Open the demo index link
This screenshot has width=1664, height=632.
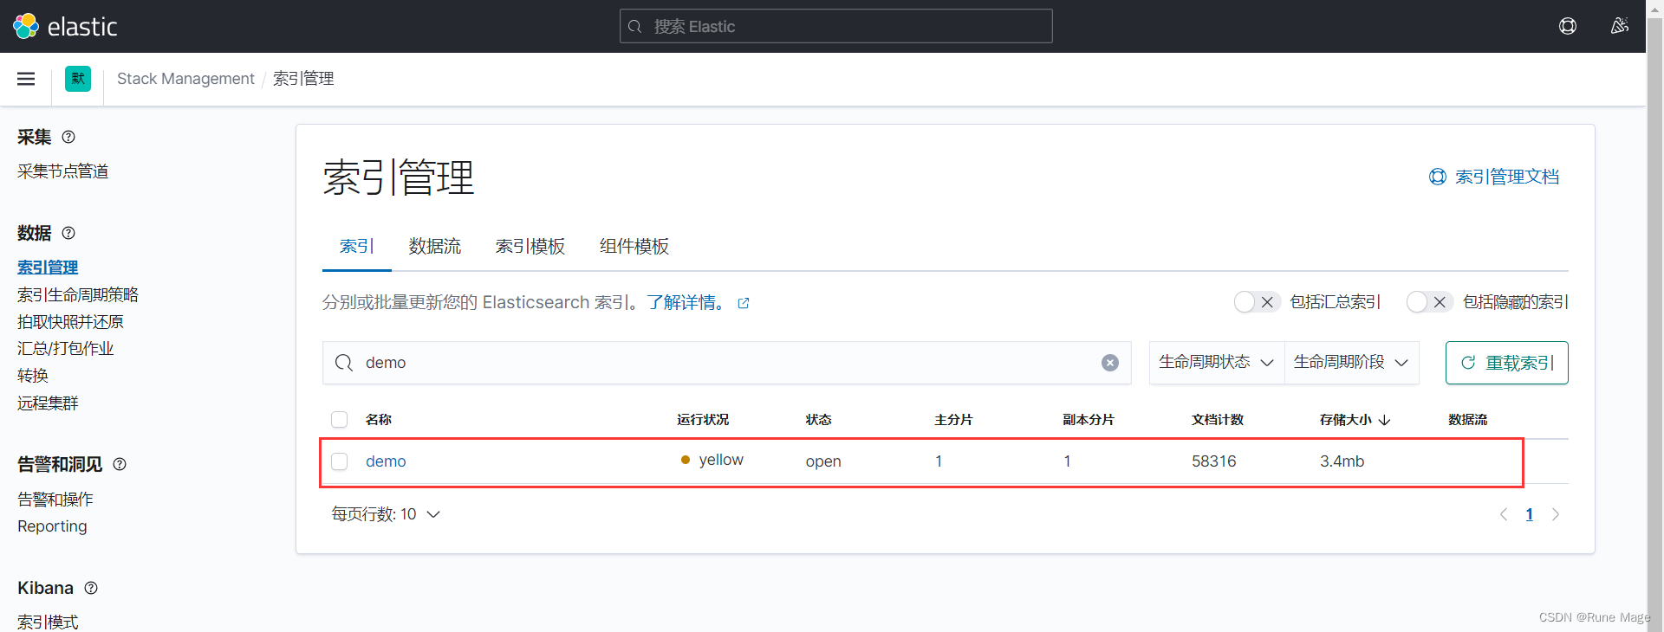pyautogui.click(x=386, y=461)
